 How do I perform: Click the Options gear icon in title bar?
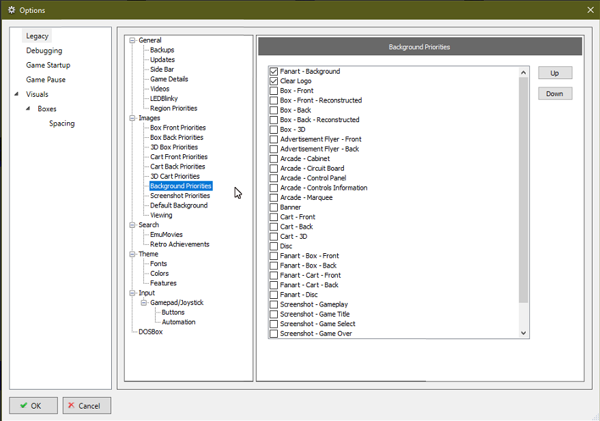point(12,10)
